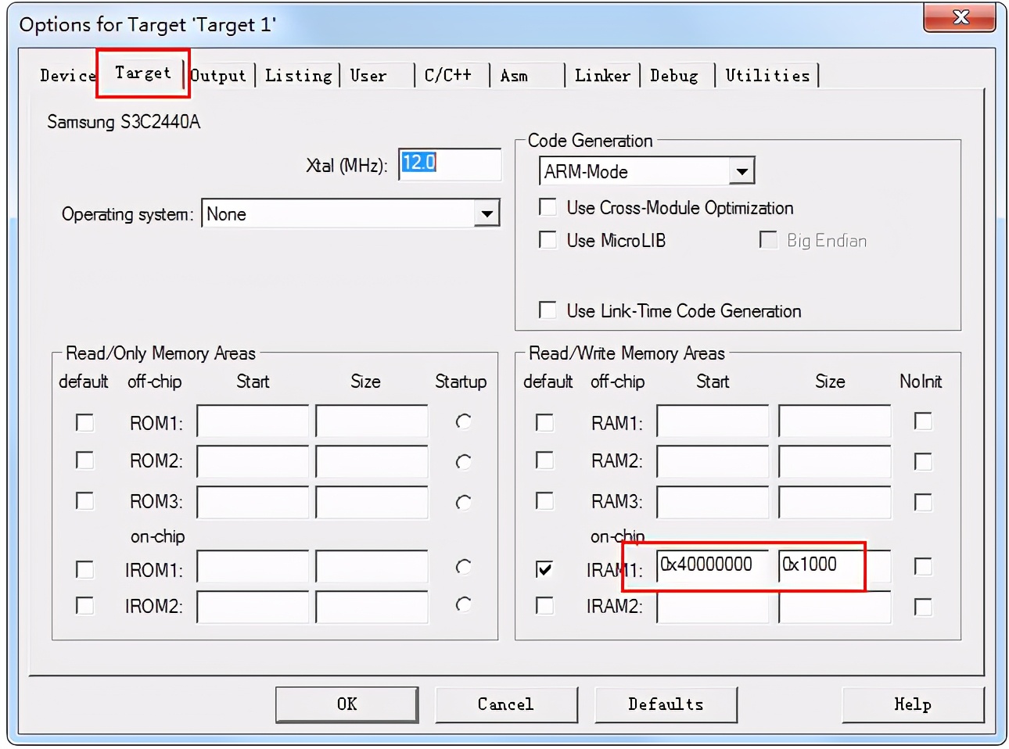Restore settings with the Defaults button
The width and height of the screenshot is (1009, 749).
click(666, 704)
